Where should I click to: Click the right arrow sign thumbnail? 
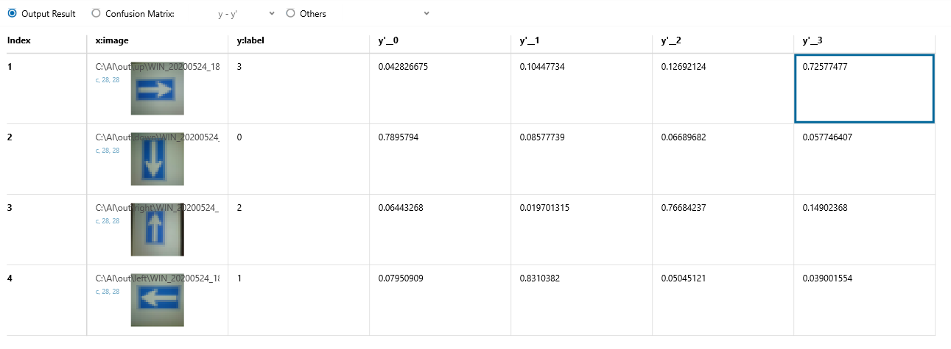click(x=157, y=89)
